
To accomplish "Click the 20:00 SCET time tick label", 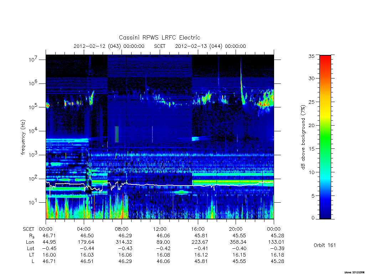I will [236, 229].
